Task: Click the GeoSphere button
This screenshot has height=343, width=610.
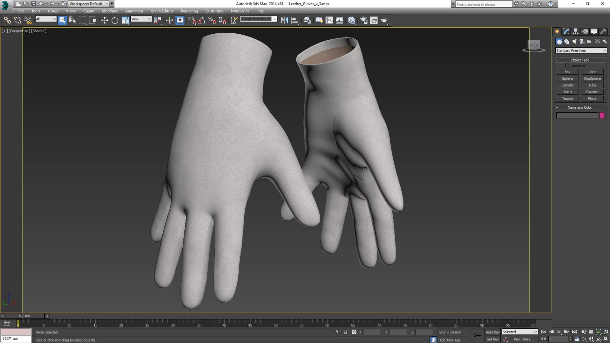Action: click(x=592, y=78)
